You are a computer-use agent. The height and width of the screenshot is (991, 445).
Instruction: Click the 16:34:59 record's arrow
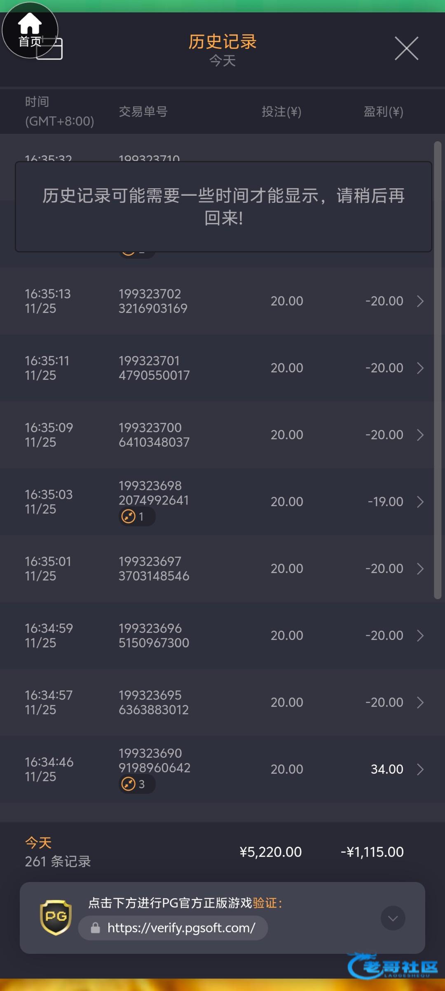pos(420,635)
